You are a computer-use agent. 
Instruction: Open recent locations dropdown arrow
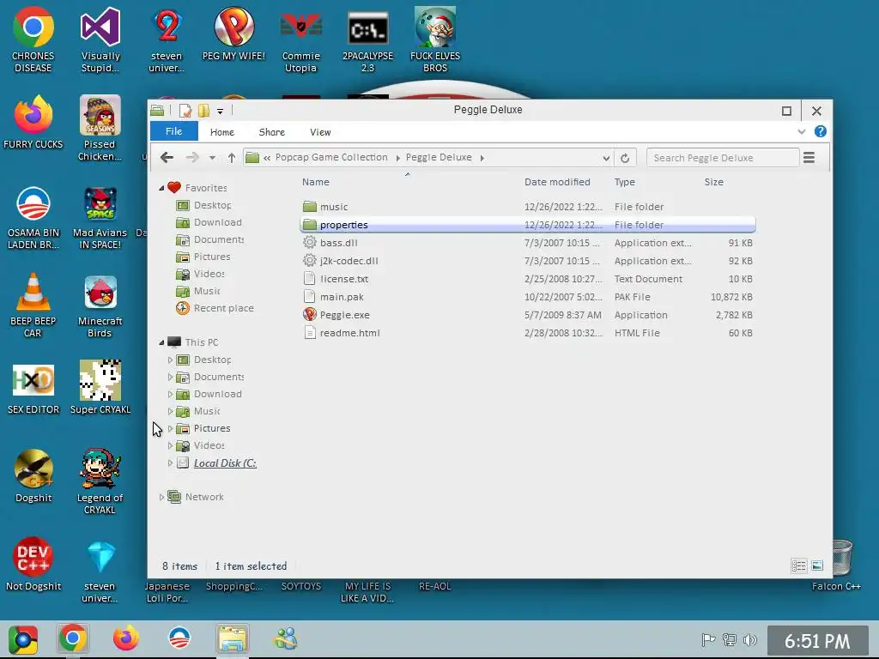(212, 158)
